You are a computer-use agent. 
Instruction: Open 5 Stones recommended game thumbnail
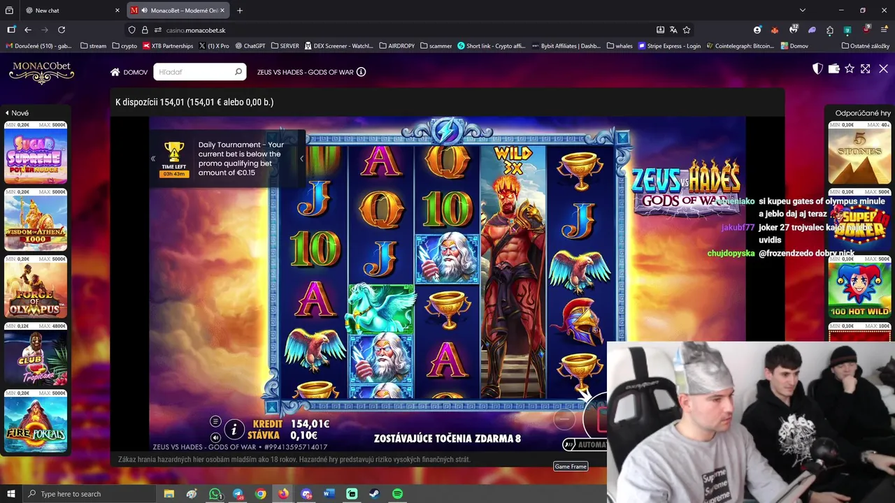(859, 153)
